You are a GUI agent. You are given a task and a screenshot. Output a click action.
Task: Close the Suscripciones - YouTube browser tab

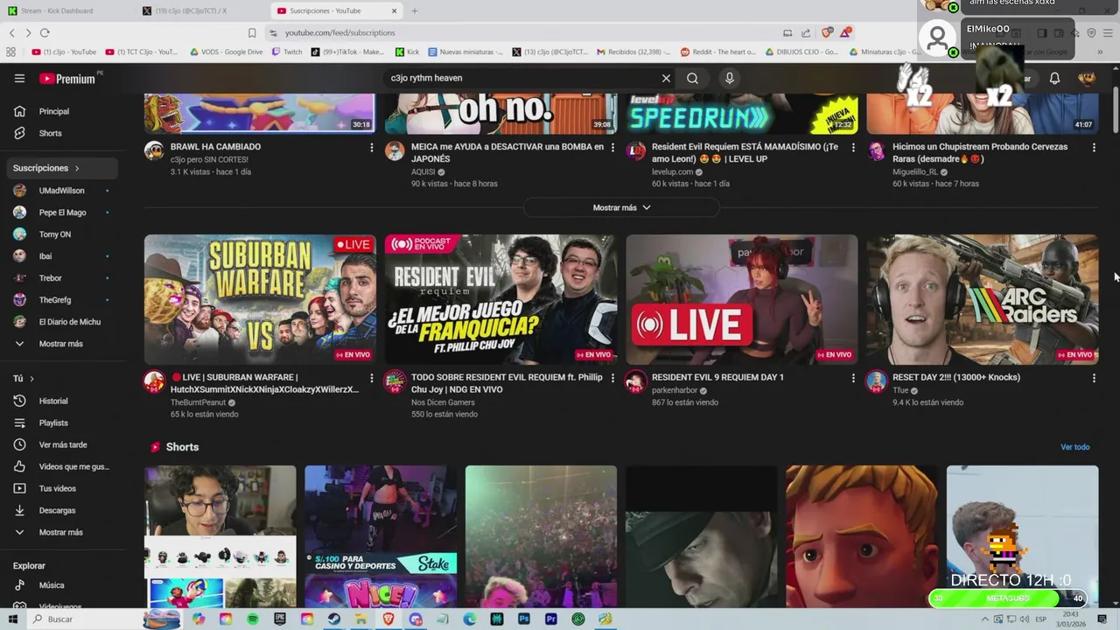pyautogui.click(x=394, y=10)
